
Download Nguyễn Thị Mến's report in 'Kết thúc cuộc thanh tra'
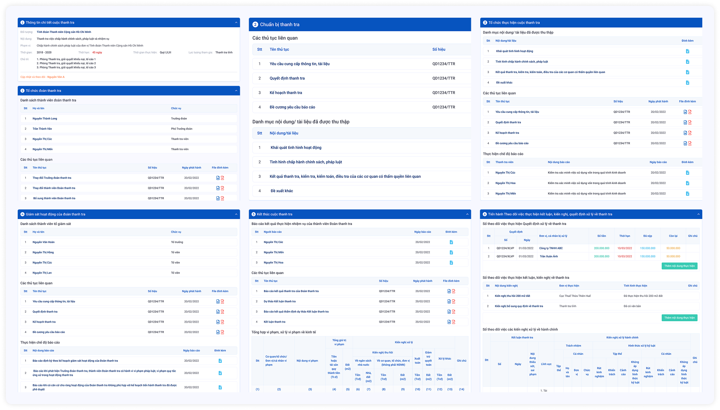(x=451, y=253)
